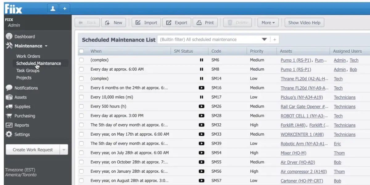Click the Print button

click(x=205, y=23)
